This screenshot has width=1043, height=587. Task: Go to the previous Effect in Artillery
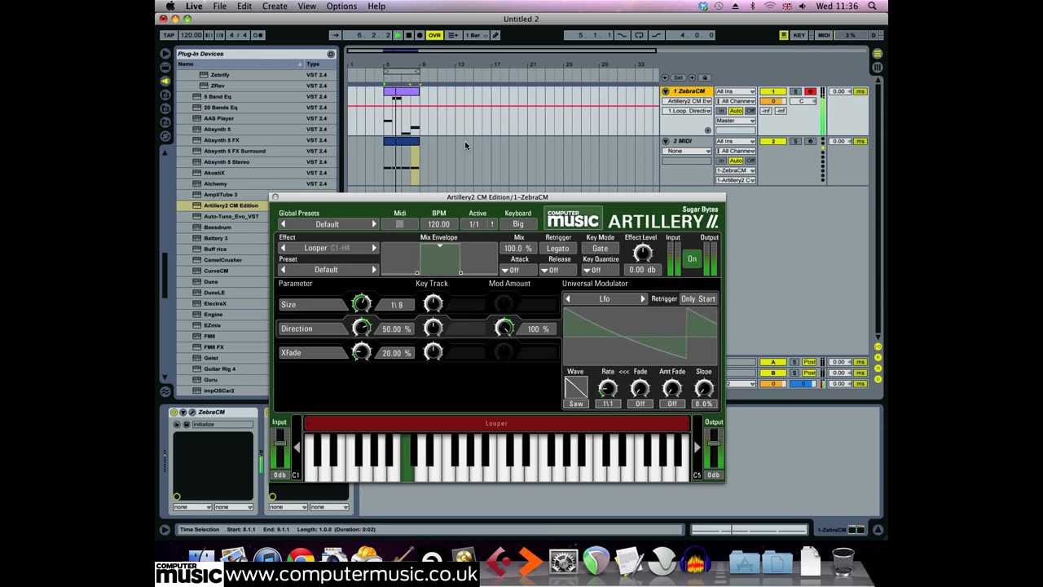283,248
